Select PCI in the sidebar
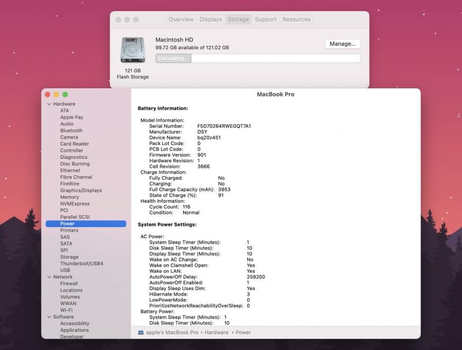The image size is (462, 350). click(64, 210)
